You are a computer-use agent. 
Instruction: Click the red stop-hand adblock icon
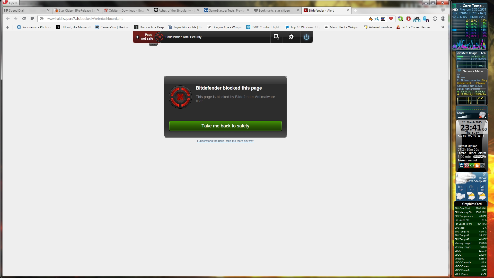point(409,19)
